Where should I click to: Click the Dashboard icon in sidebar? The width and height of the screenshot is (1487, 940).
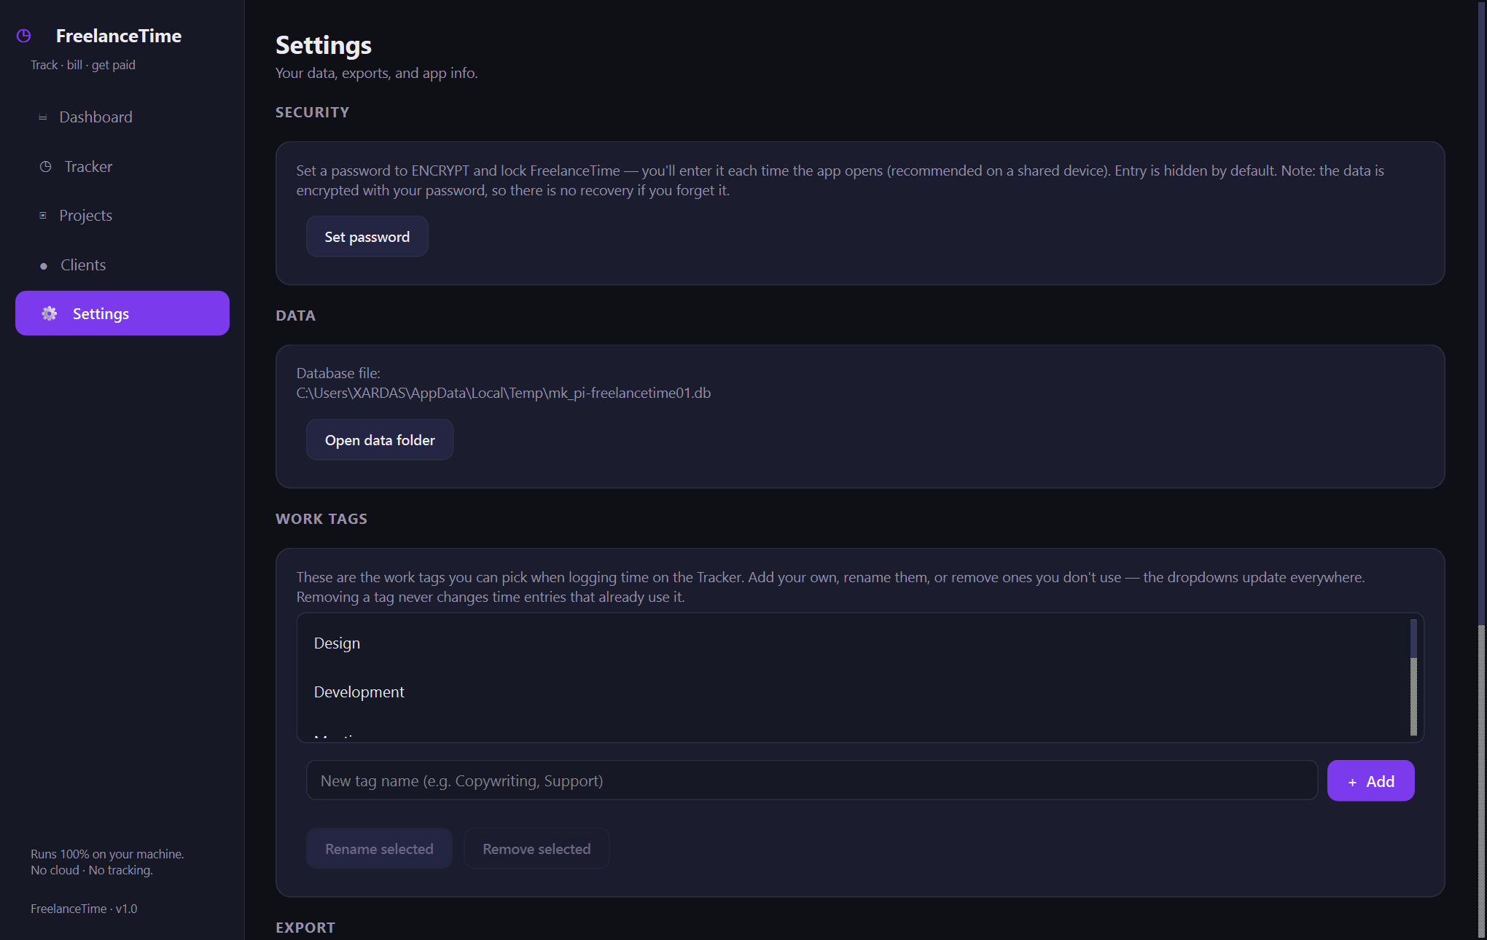click(43, 117)
